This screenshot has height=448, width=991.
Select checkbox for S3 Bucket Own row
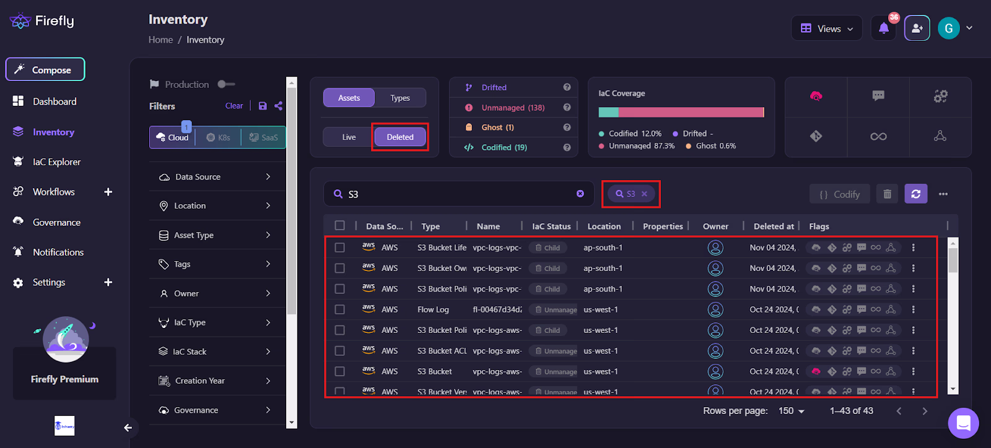click(x=339, y=268)
